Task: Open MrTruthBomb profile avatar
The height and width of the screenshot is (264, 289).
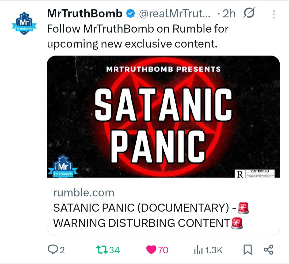Action: click(24, 23)
